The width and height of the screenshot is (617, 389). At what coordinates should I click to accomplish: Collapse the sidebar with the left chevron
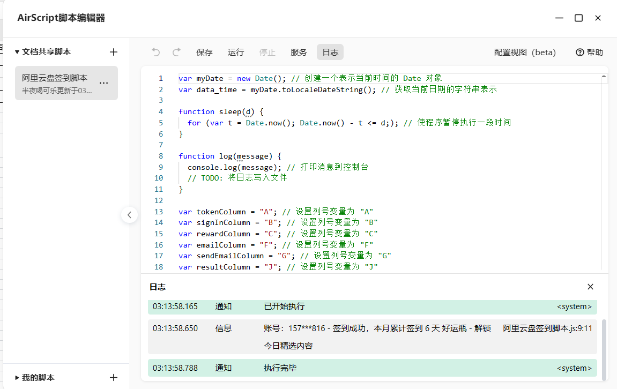[x=130, y=215]
